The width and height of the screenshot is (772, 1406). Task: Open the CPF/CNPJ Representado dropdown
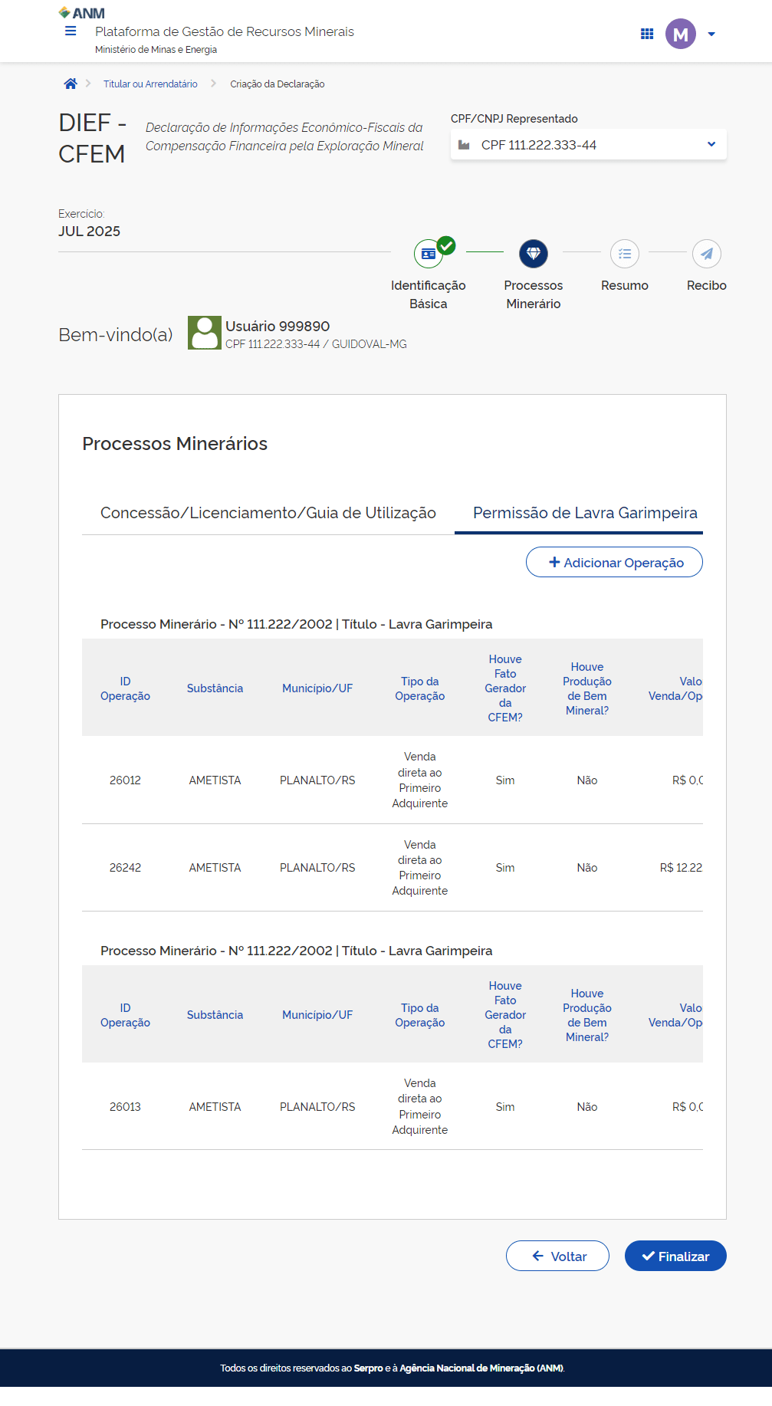click(588, 145)
